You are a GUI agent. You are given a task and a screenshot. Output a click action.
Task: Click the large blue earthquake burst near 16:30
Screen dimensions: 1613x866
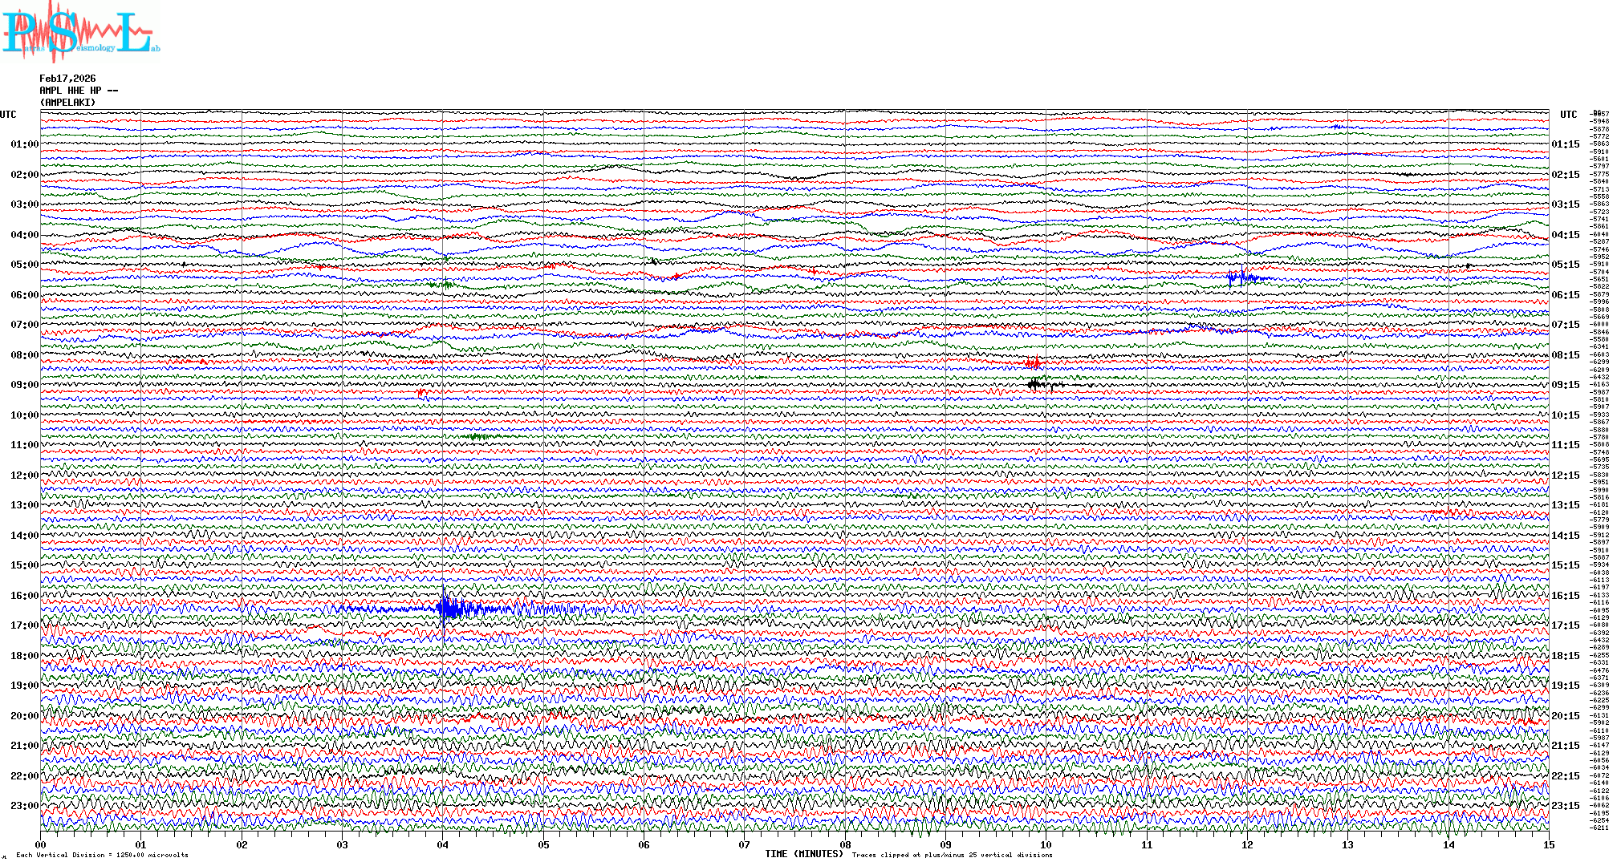click(x=449, y=609)
